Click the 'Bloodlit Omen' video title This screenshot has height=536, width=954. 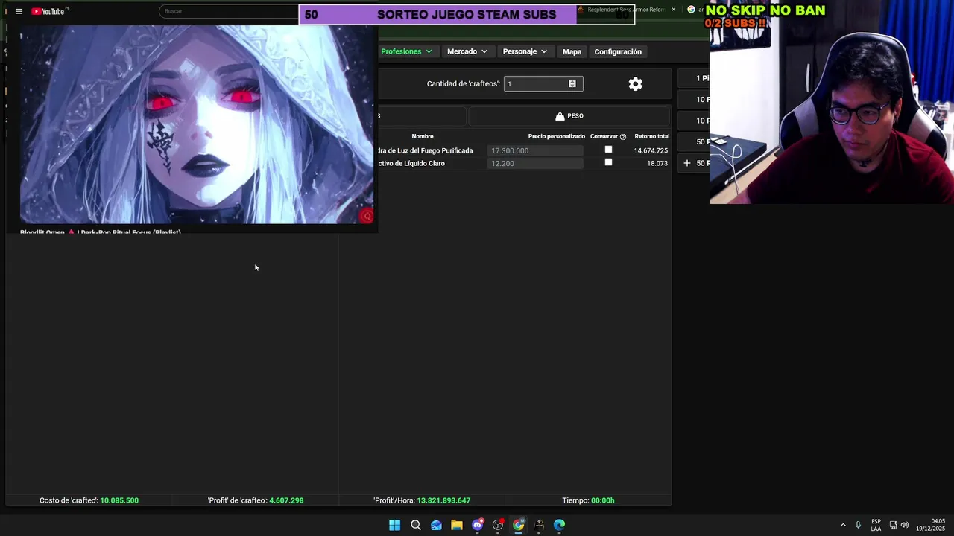click(x=101, y=232)
